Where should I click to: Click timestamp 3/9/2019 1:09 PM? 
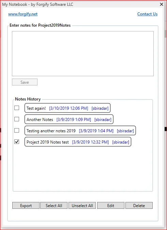click(74, 120)
